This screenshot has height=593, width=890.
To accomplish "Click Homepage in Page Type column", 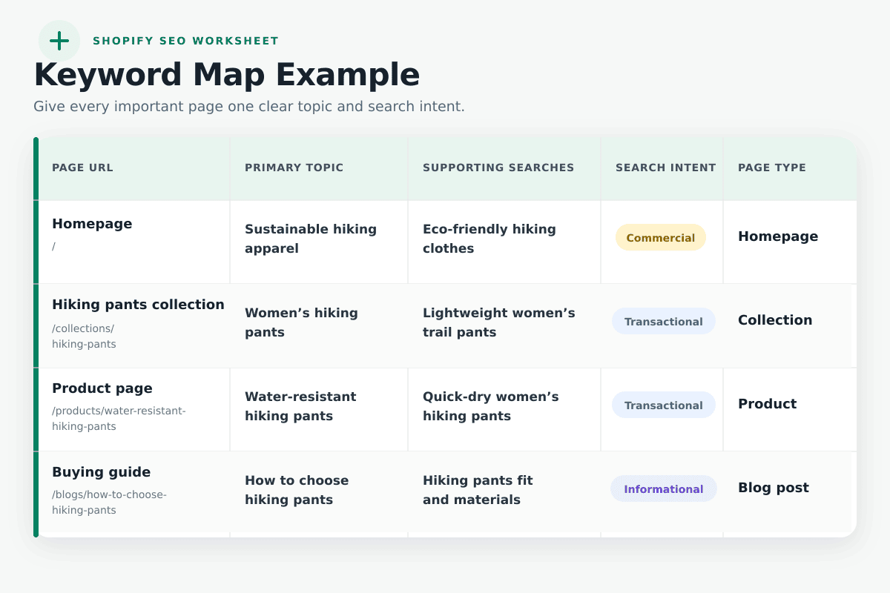I will coord(778,236).
